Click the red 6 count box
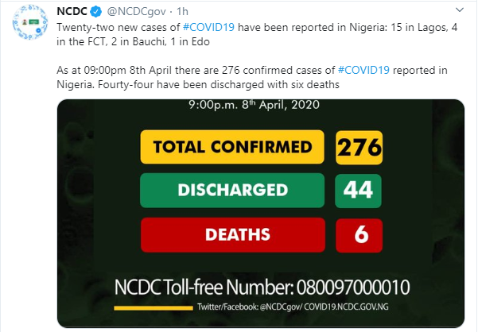Image resolution: width=478 pixels, height=332 pixels. click(x=359, y=235)
